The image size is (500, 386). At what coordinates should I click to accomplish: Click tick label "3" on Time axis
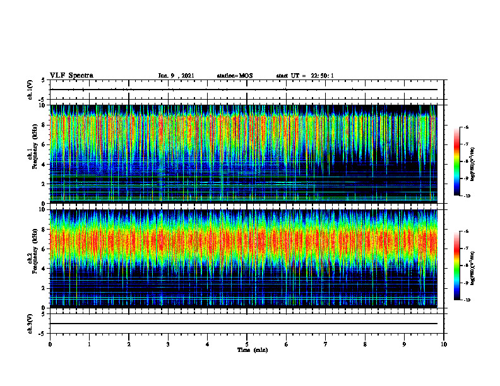click(168, 344)
